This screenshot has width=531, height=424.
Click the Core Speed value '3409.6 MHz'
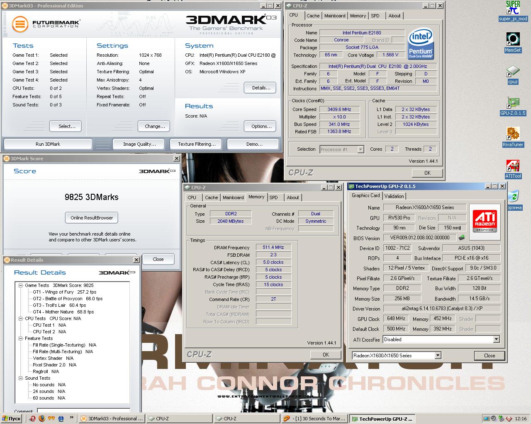point(339,109)
